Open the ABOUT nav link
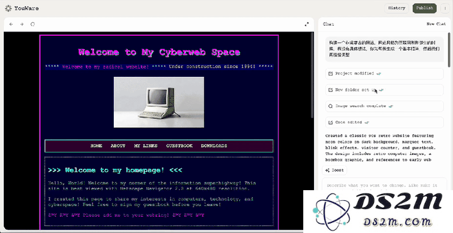 [118, 145]
